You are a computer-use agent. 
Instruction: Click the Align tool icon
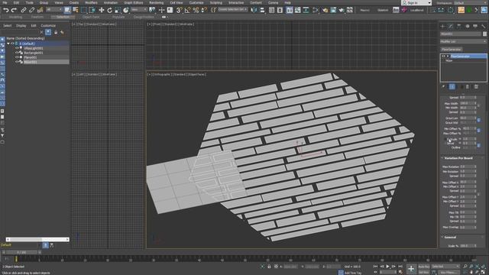[x=262, y=10]
